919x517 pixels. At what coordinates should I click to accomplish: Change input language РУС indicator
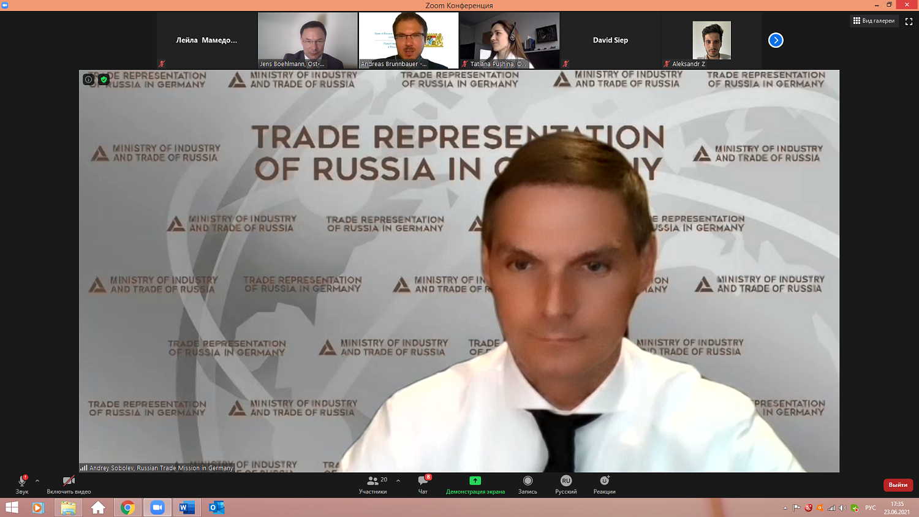pyautogui.click(x=871, y=508)
